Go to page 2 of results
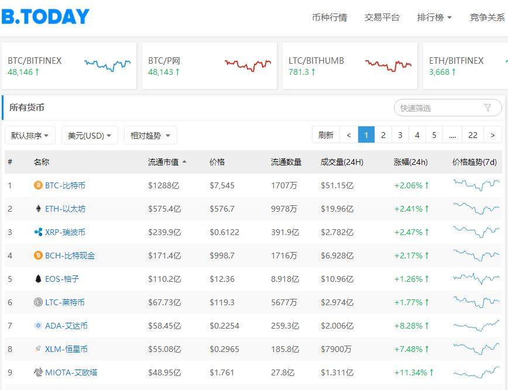This screenshot has height=390, width=508. (383, 134)
